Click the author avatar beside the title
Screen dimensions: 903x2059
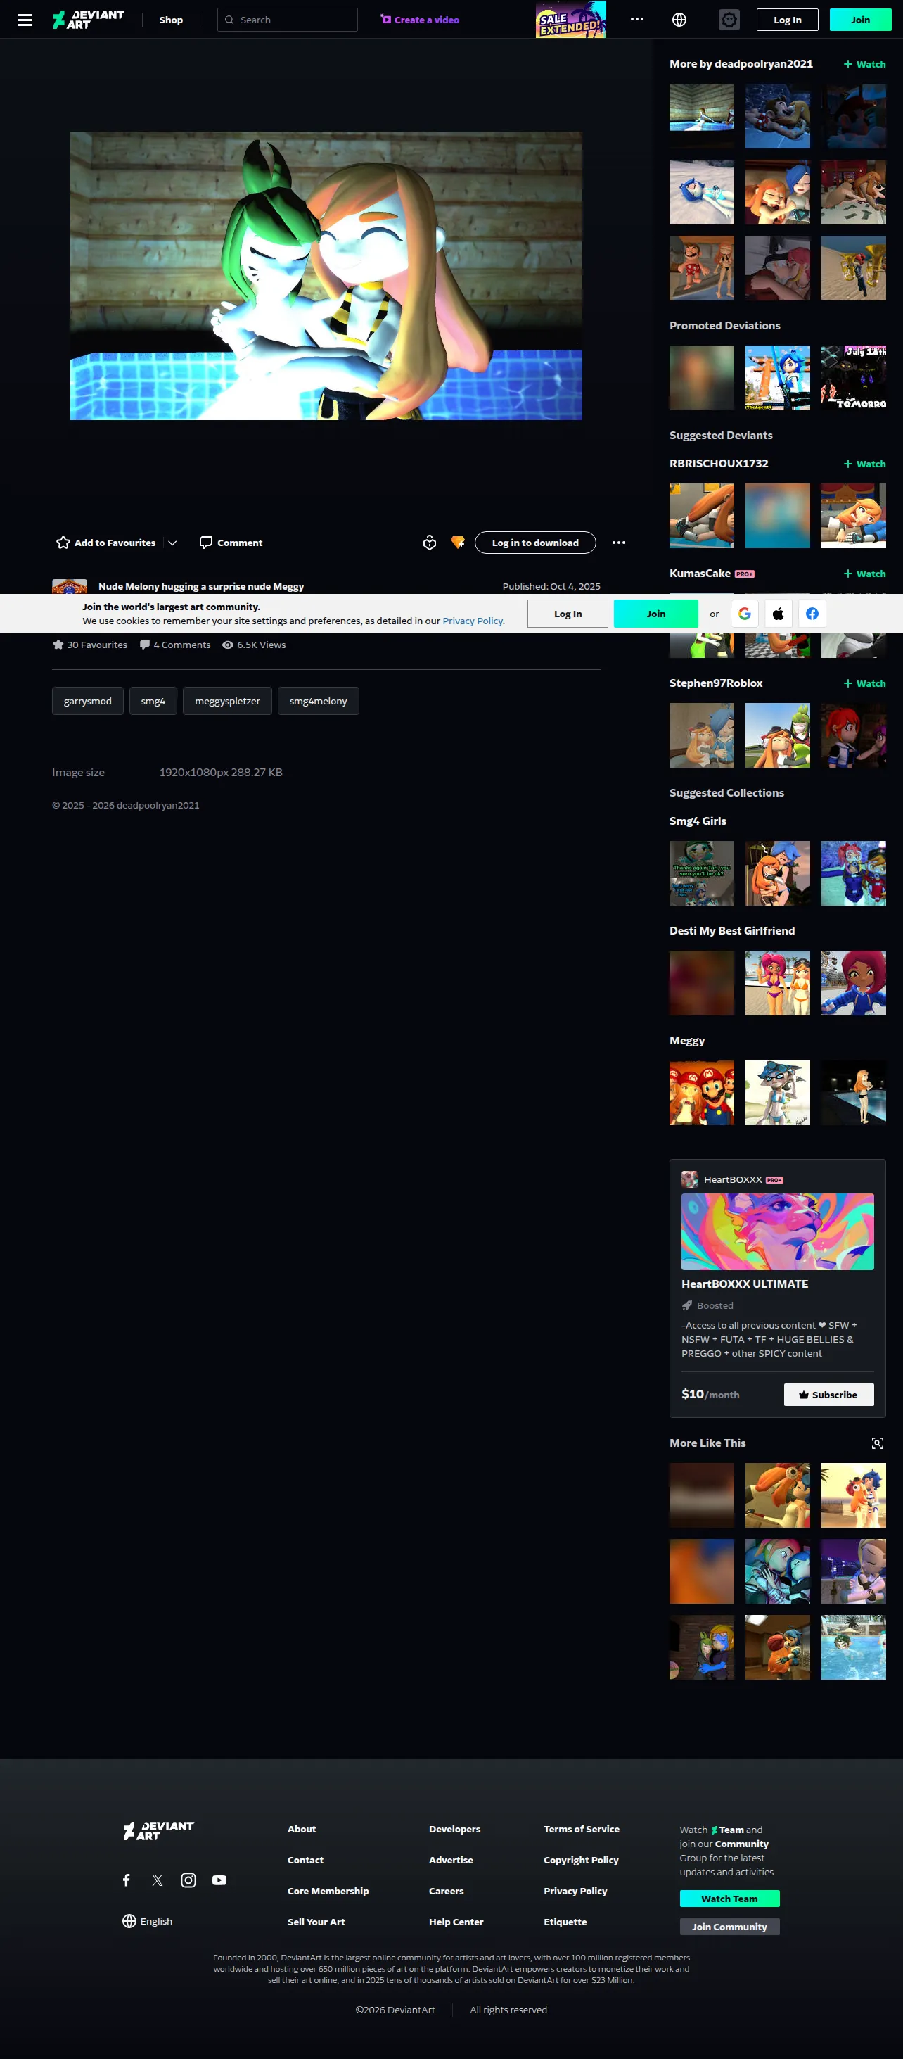point(70,586)
